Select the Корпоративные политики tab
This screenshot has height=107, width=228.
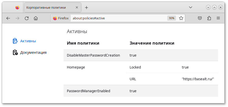tap(53, 8)
